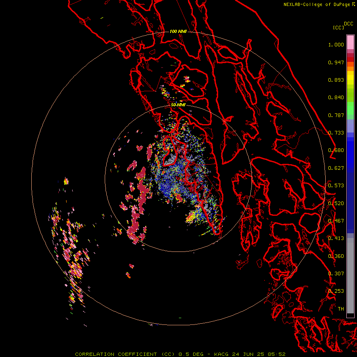Click the 0.467 scale value
357x357 pixels.
(336, 221)
